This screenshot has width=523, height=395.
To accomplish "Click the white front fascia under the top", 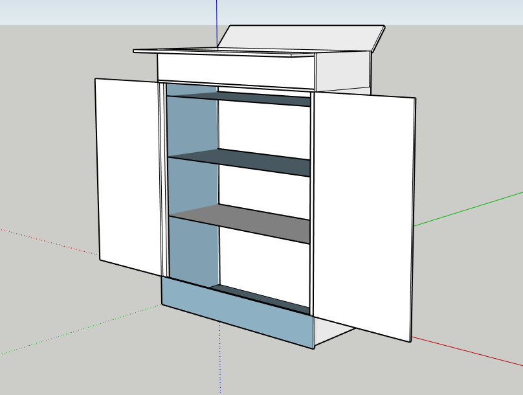I will coord(236,71).
